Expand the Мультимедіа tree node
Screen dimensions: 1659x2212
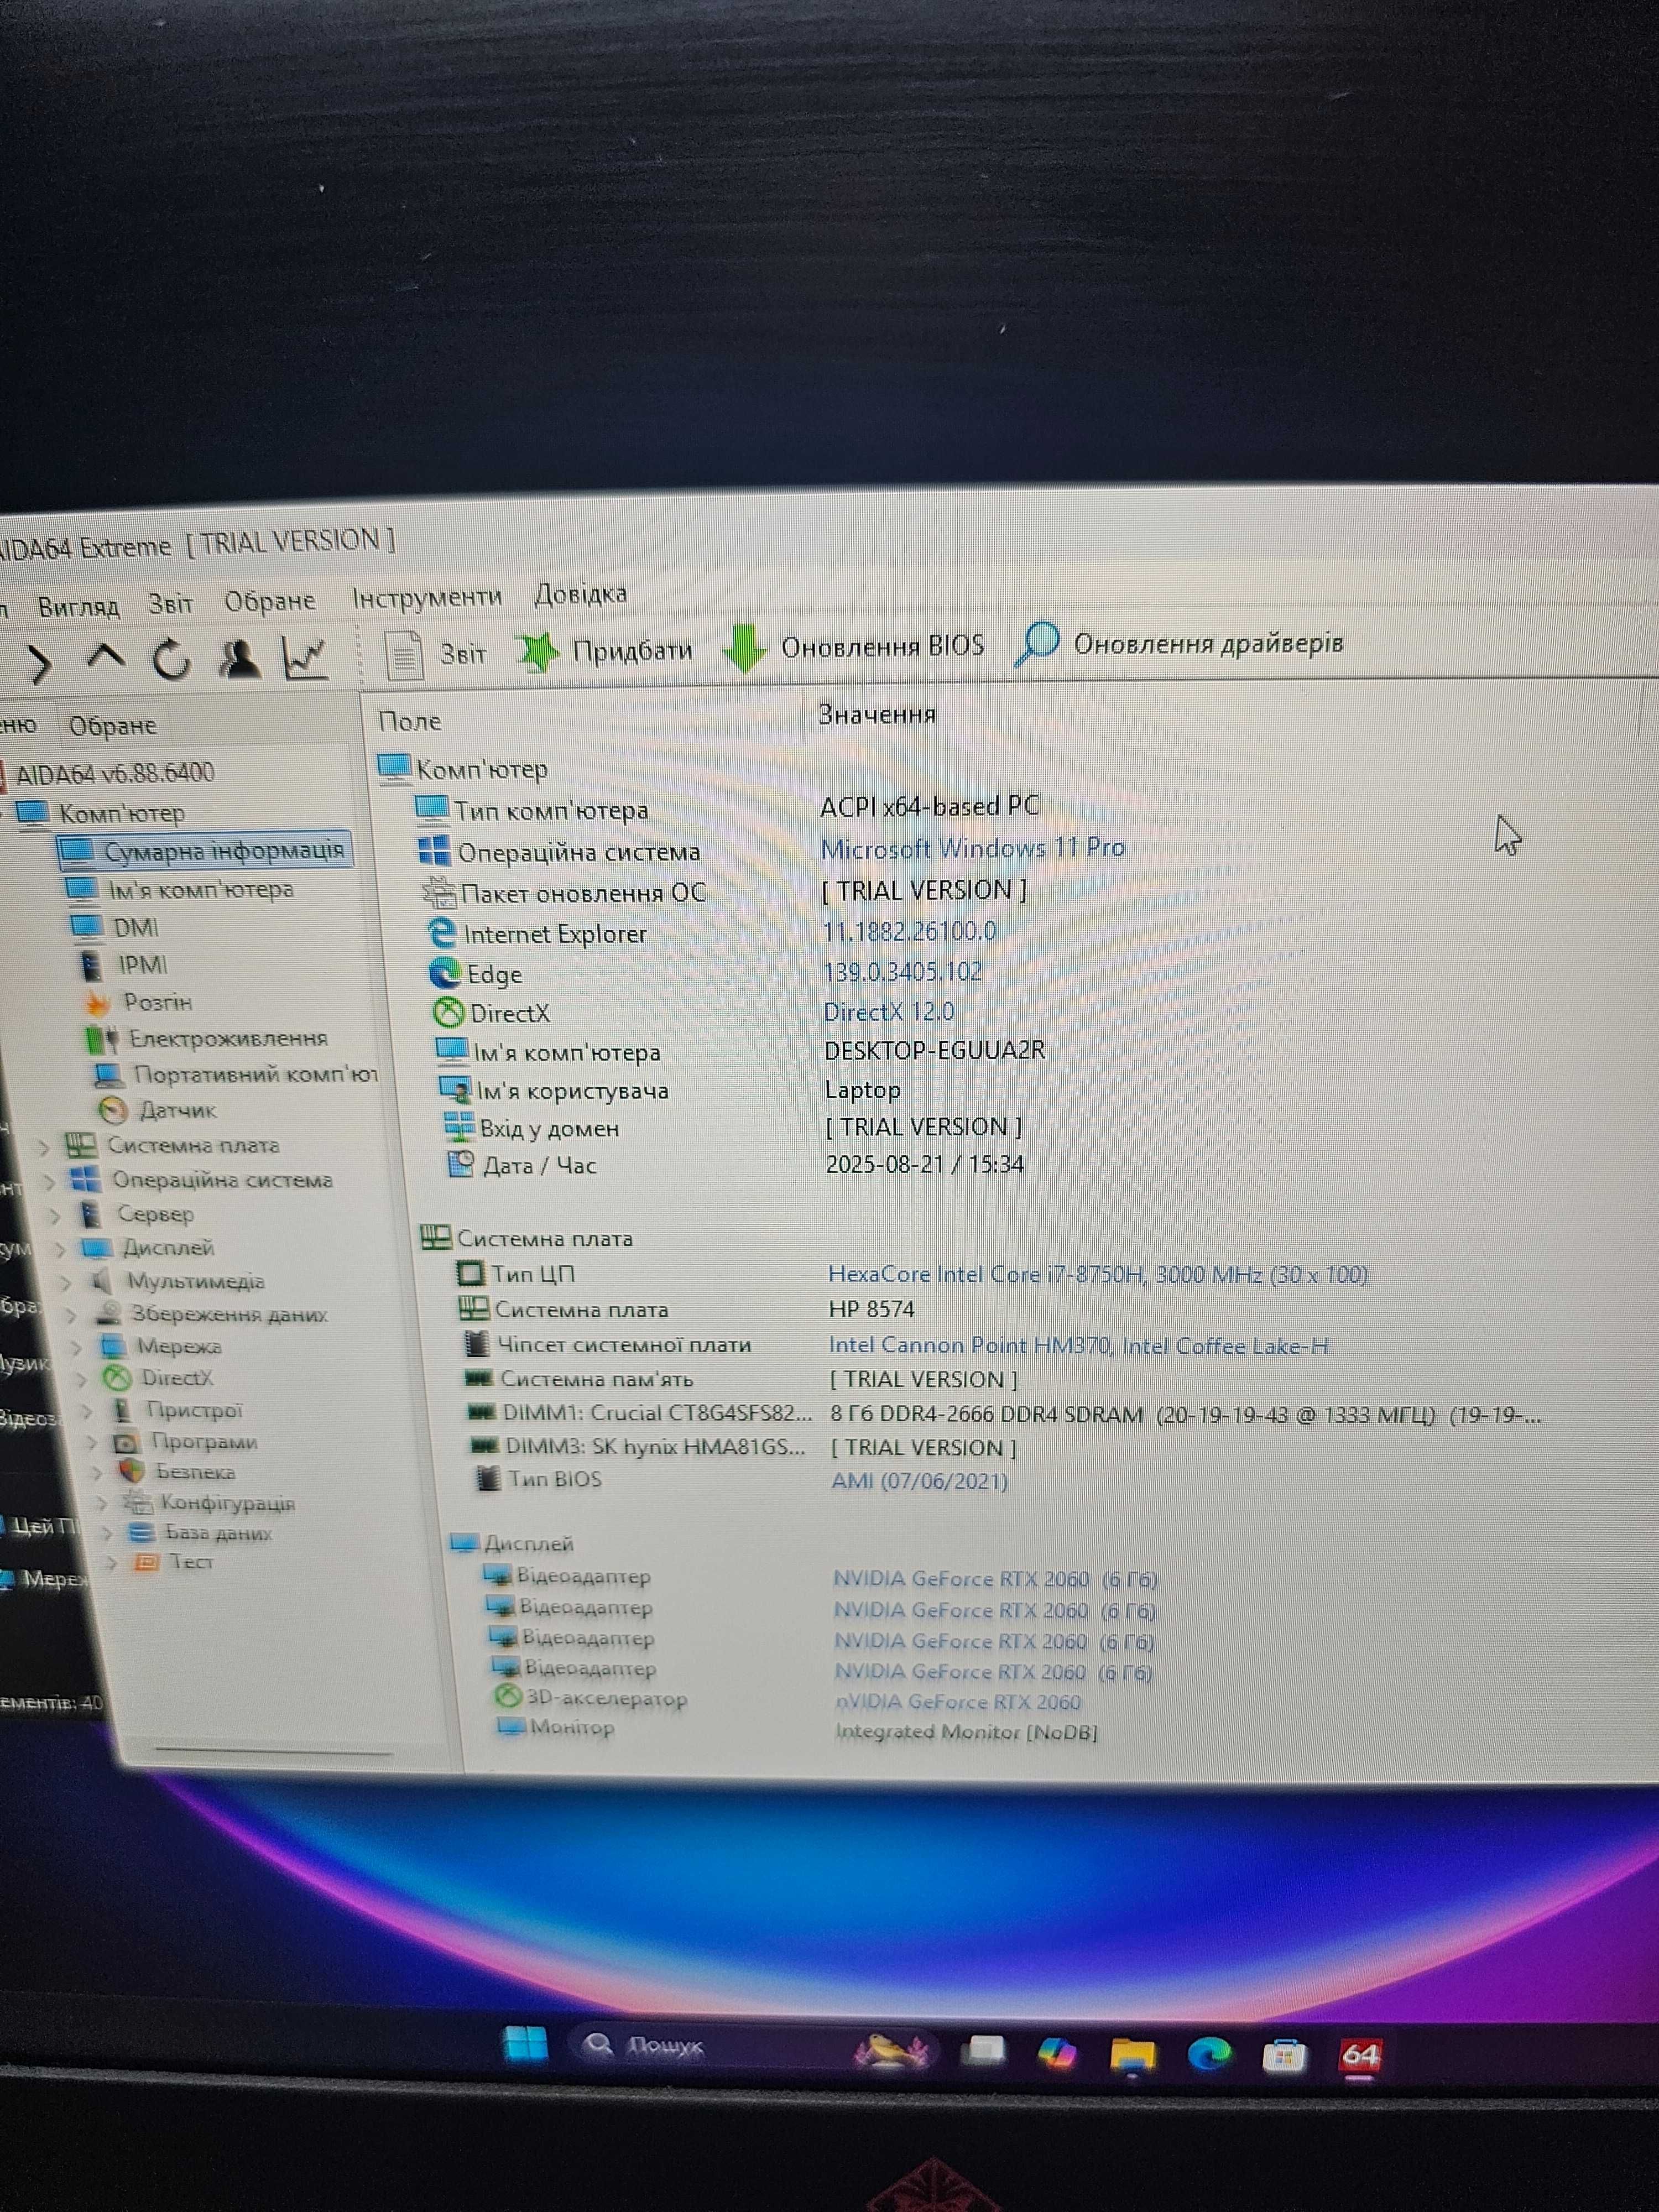pos(66,1283)
